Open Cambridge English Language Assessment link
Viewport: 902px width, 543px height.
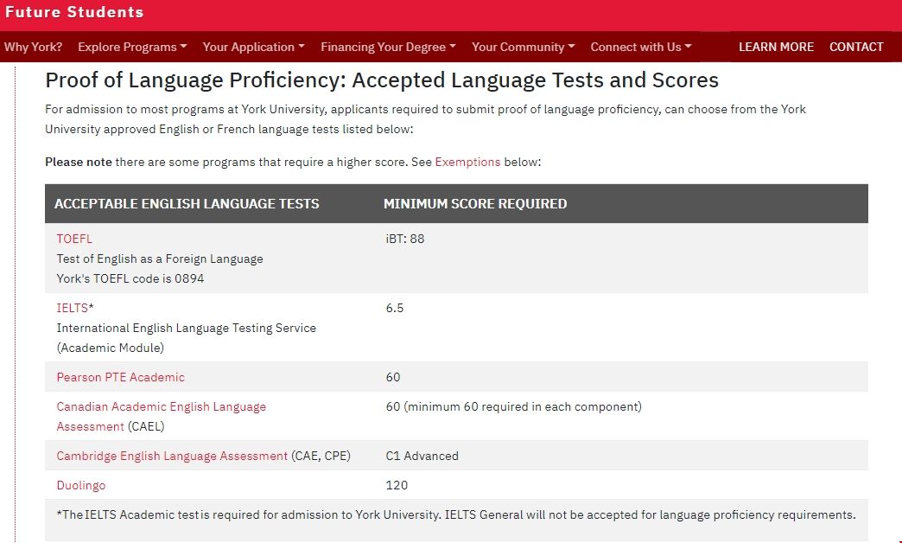(172, 456)
